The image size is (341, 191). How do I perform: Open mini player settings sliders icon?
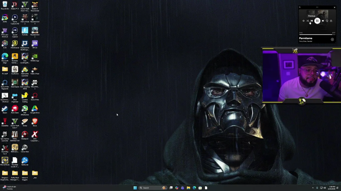point(300,7)
